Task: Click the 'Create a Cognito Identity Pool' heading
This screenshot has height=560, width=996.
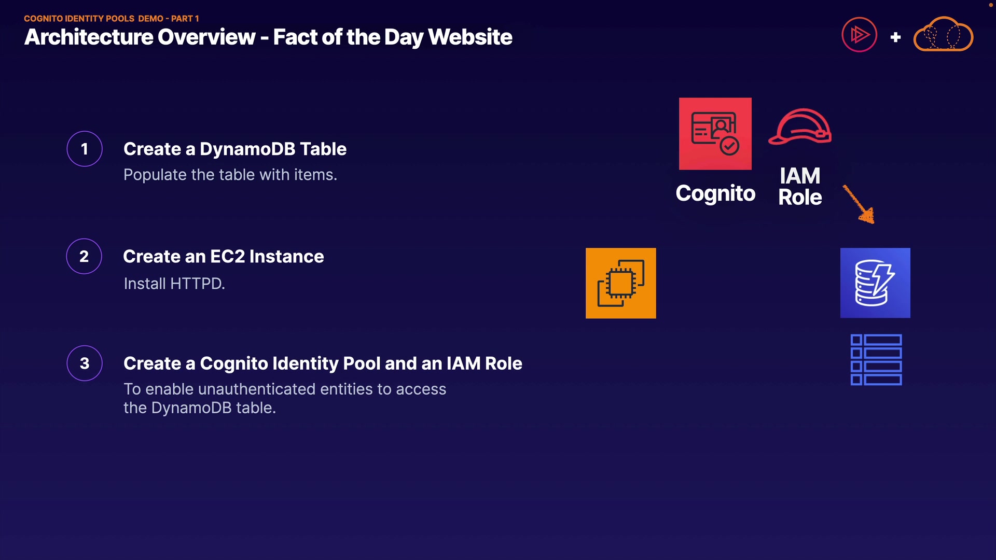Action: (322, 363)
